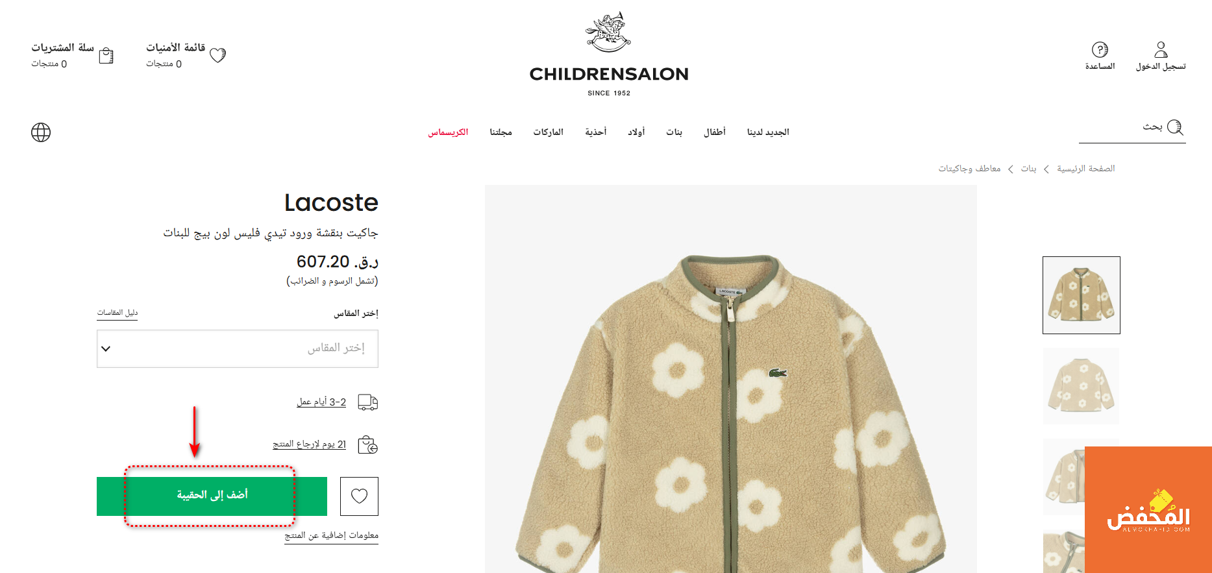Open the دليل المقاسات size guide link
Viewport: 1212px width, 573px height.
[117, 313]
